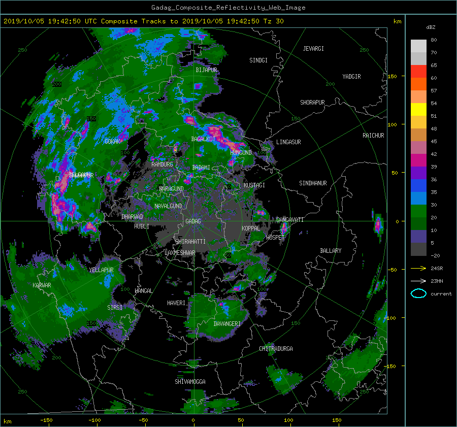Viewport: 457px width, 427px height.
Task: Click the HANGAL city label
Action: click(x=144, y=291)
